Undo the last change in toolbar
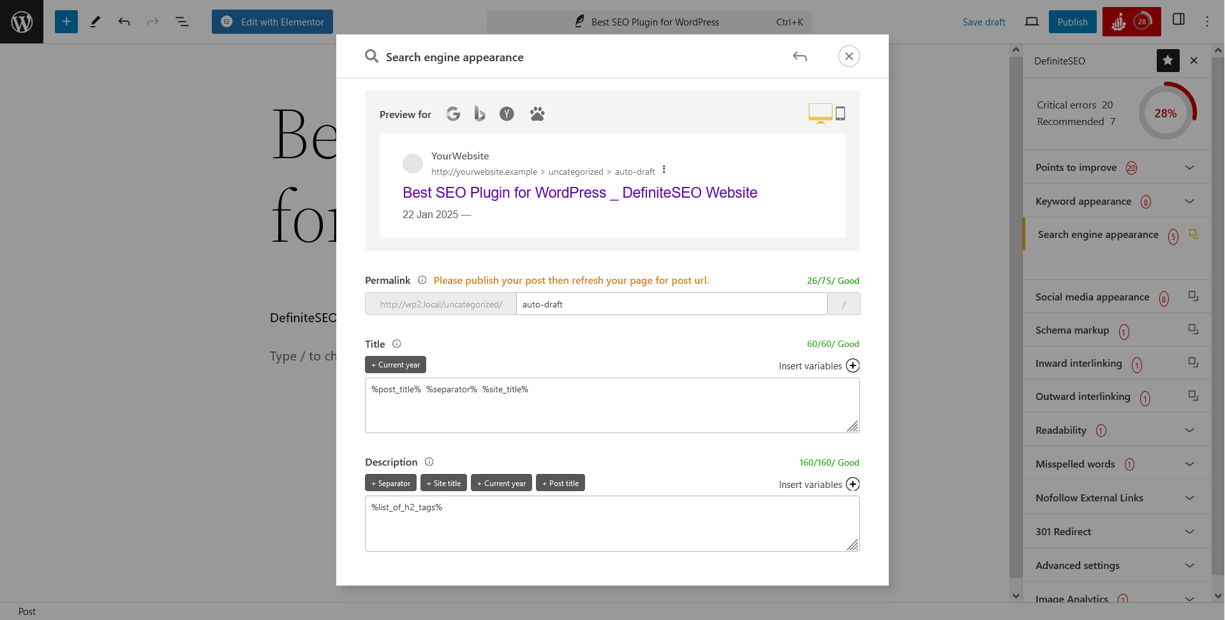1225x620 pixels. click(124, 22)
